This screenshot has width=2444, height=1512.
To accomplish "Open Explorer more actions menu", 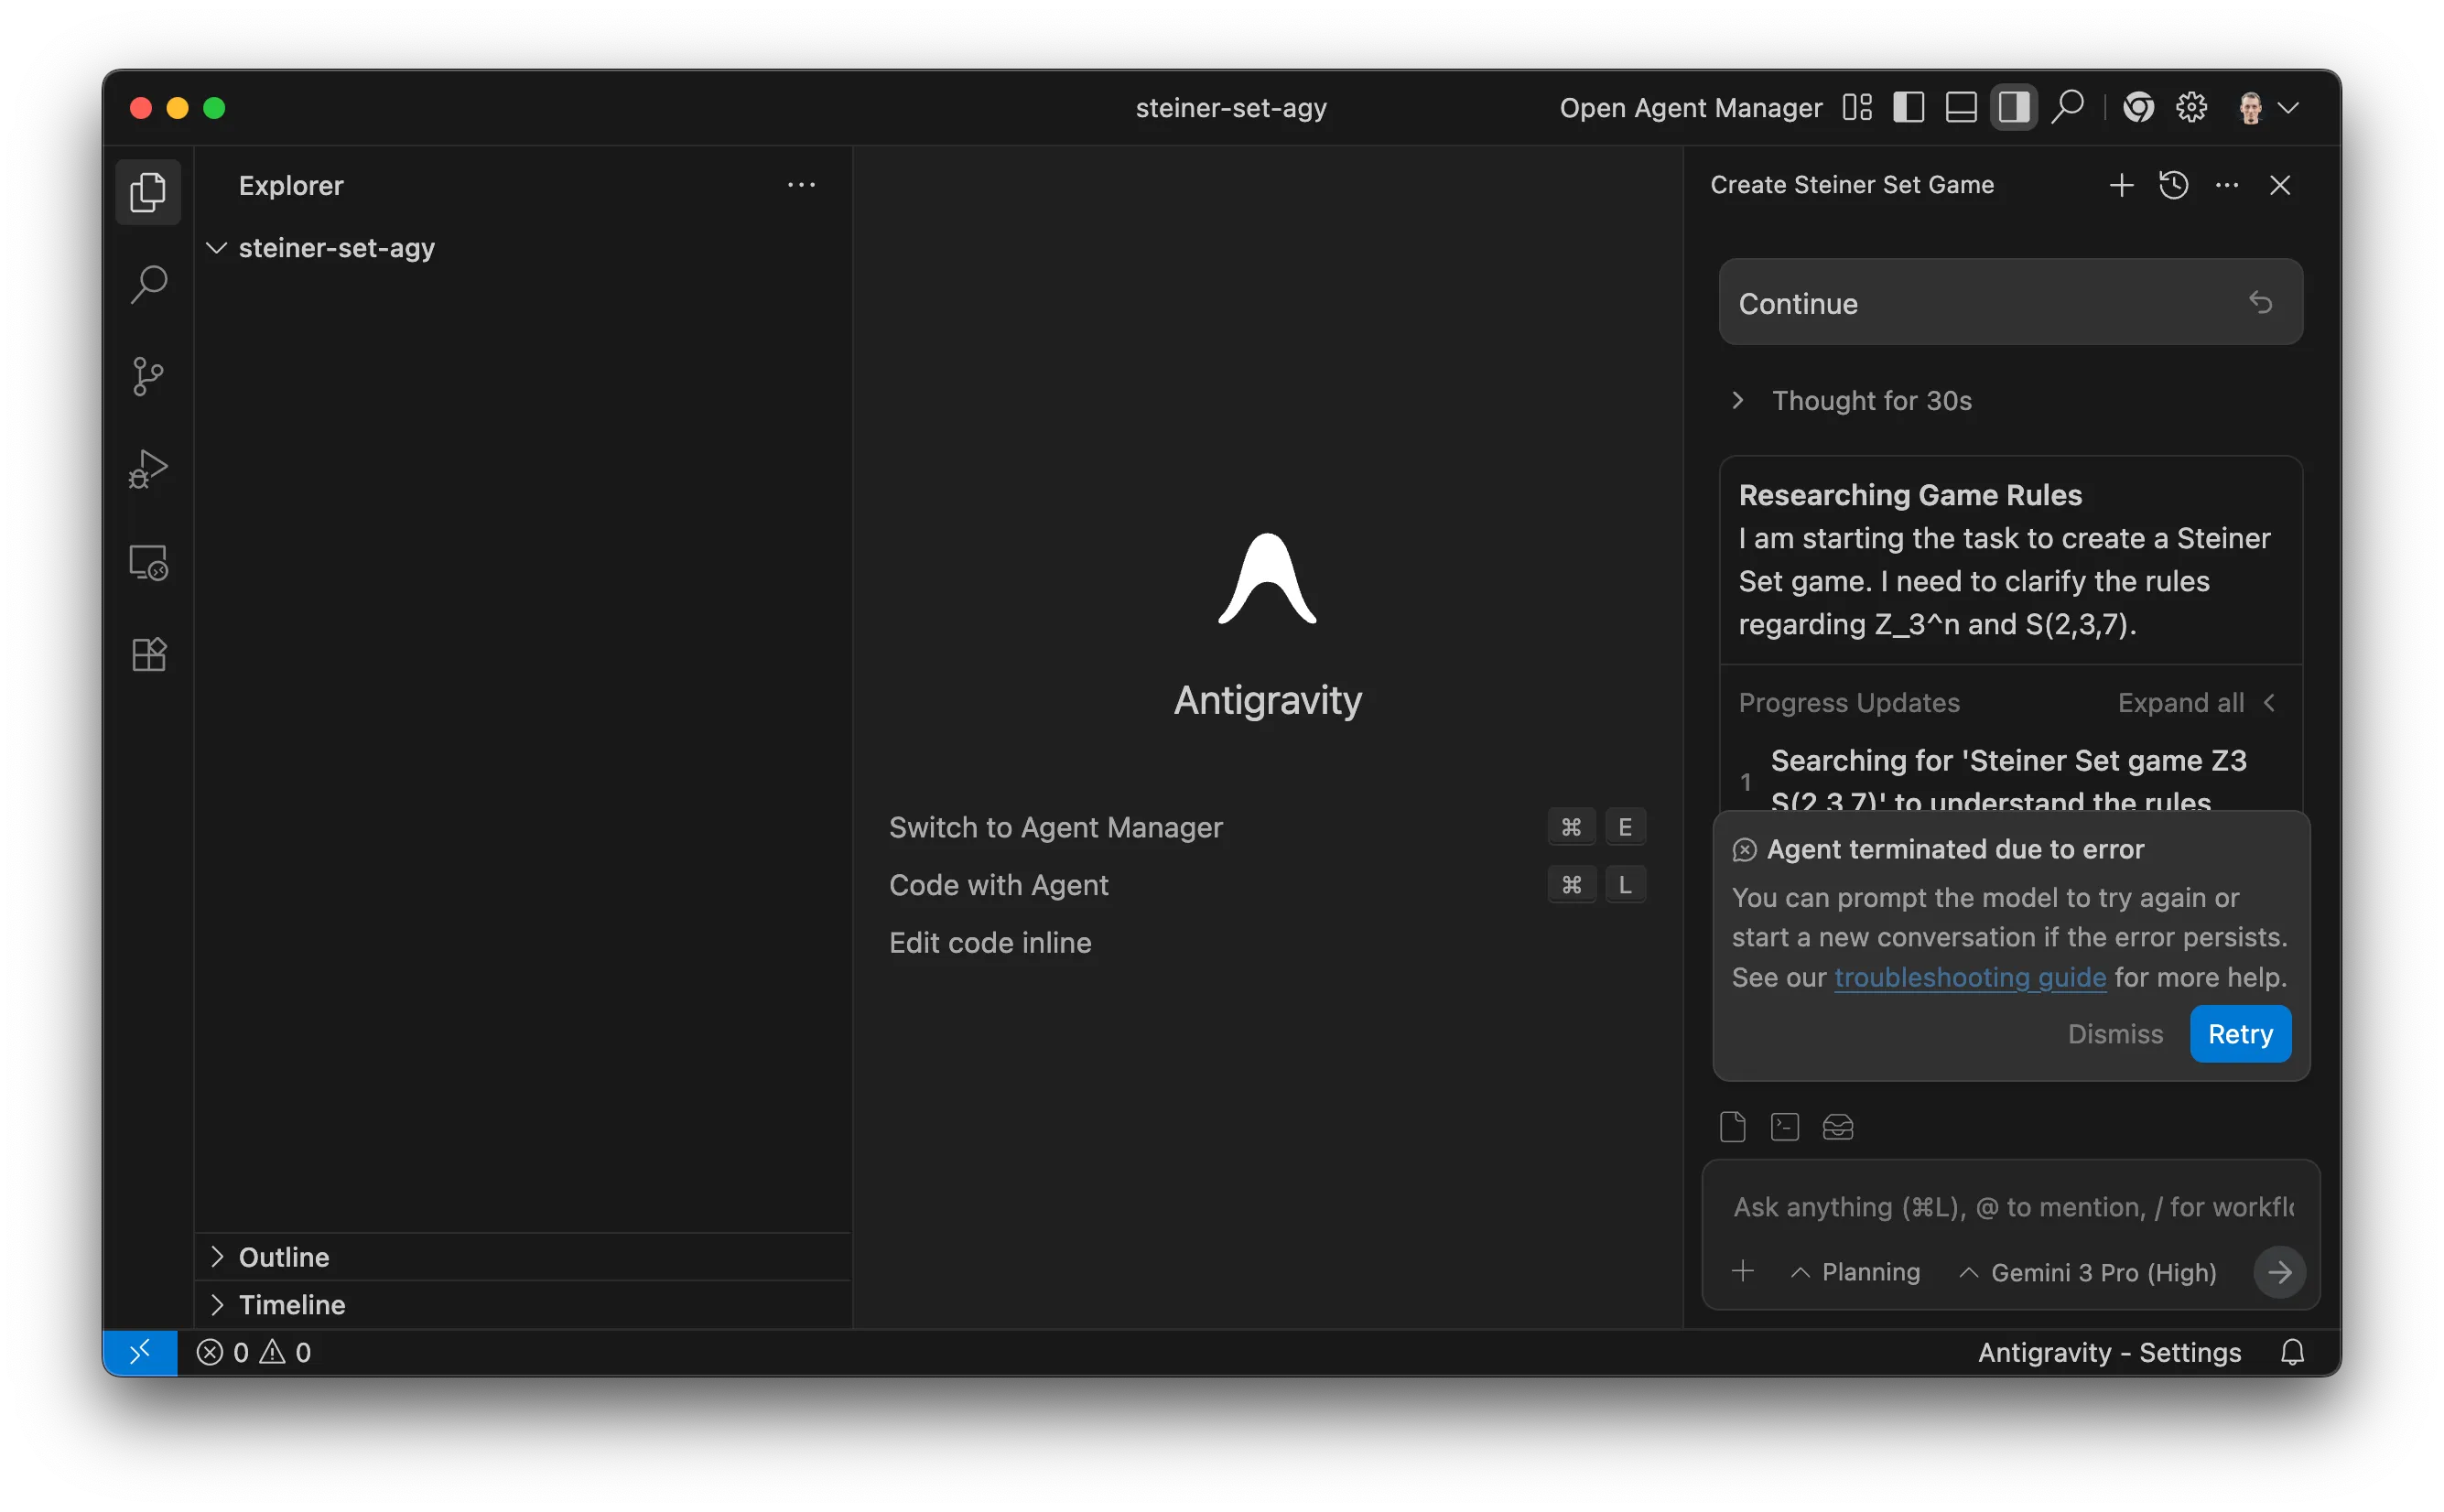I will (x=802, y=185).
